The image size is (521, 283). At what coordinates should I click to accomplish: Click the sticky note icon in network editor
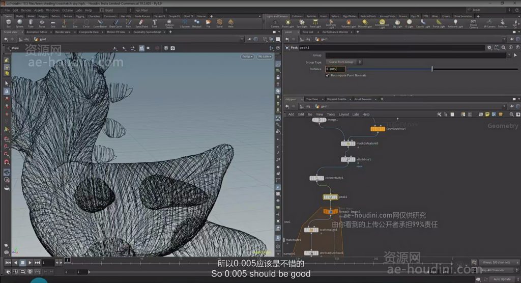pyautogui.click(x=487, y=115)
